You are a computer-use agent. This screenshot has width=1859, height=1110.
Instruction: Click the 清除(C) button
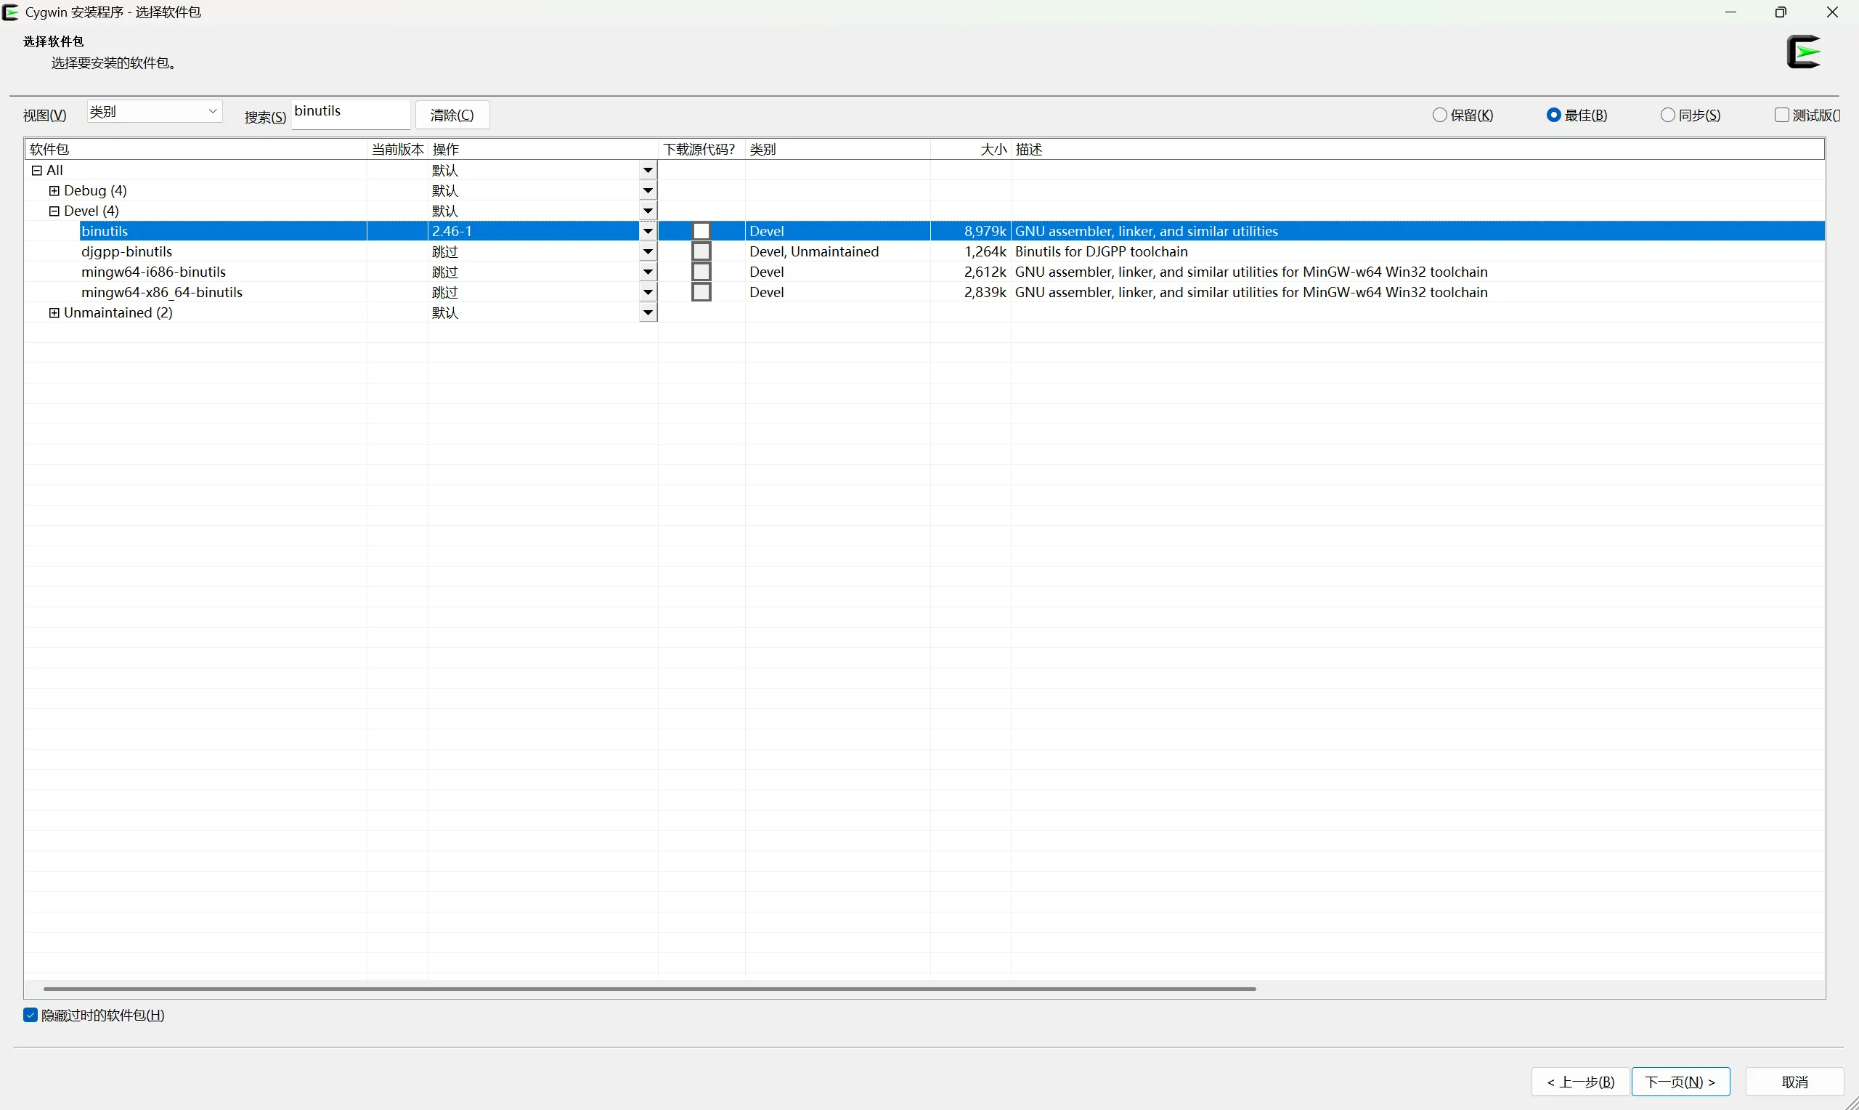click(x=452, y=116)
